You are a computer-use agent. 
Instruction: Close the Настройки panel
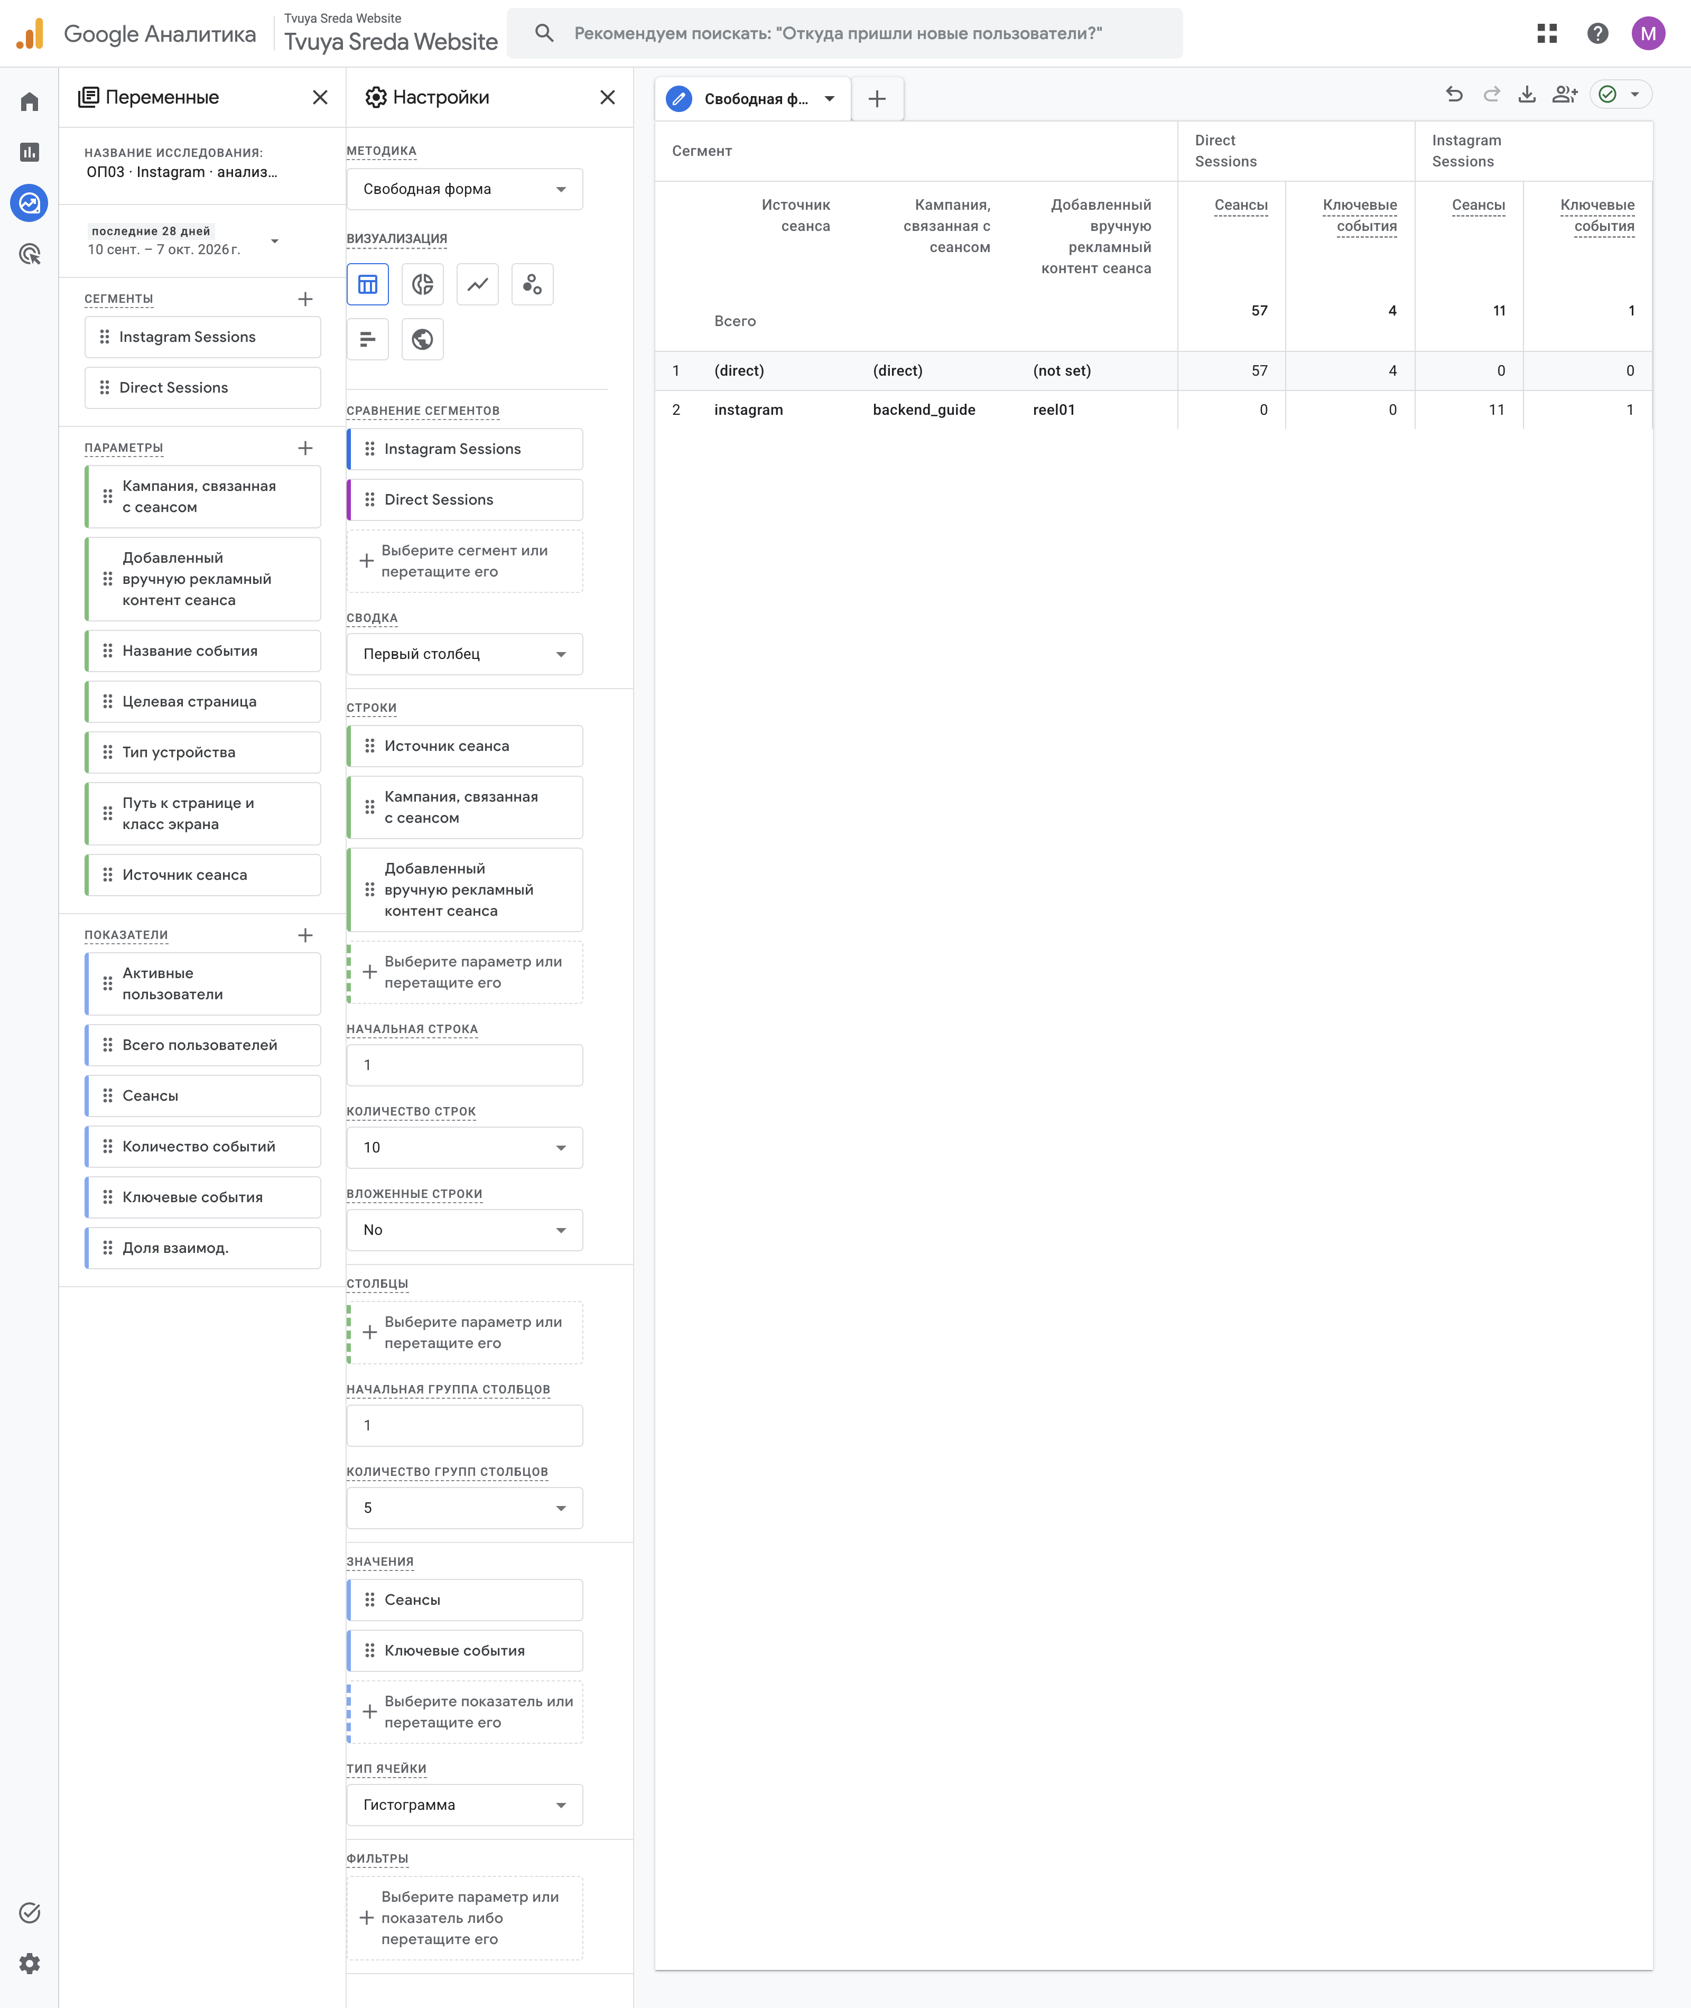click(x=608, y=98)
